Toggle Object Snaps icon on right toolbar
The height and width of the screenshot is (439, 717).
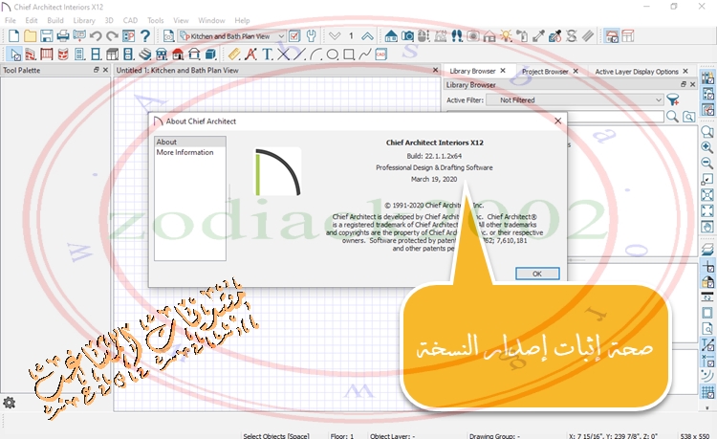[x=706, y=360]
